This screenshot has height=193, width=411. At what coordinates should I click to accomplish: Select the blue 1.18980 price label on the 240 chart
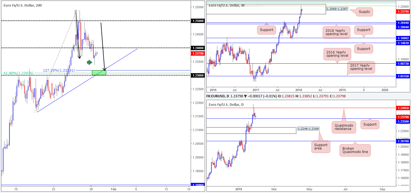click(x=198, y=185)
